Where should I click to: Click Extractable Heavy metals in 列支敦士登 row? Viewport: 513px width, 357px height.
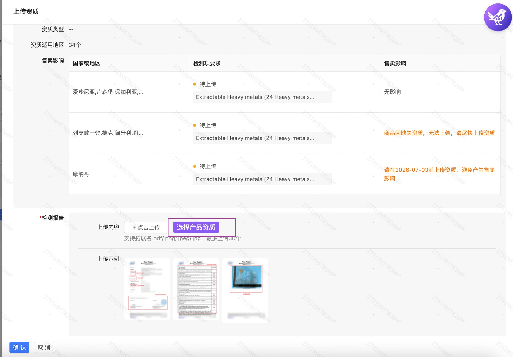tap(262, 138)
